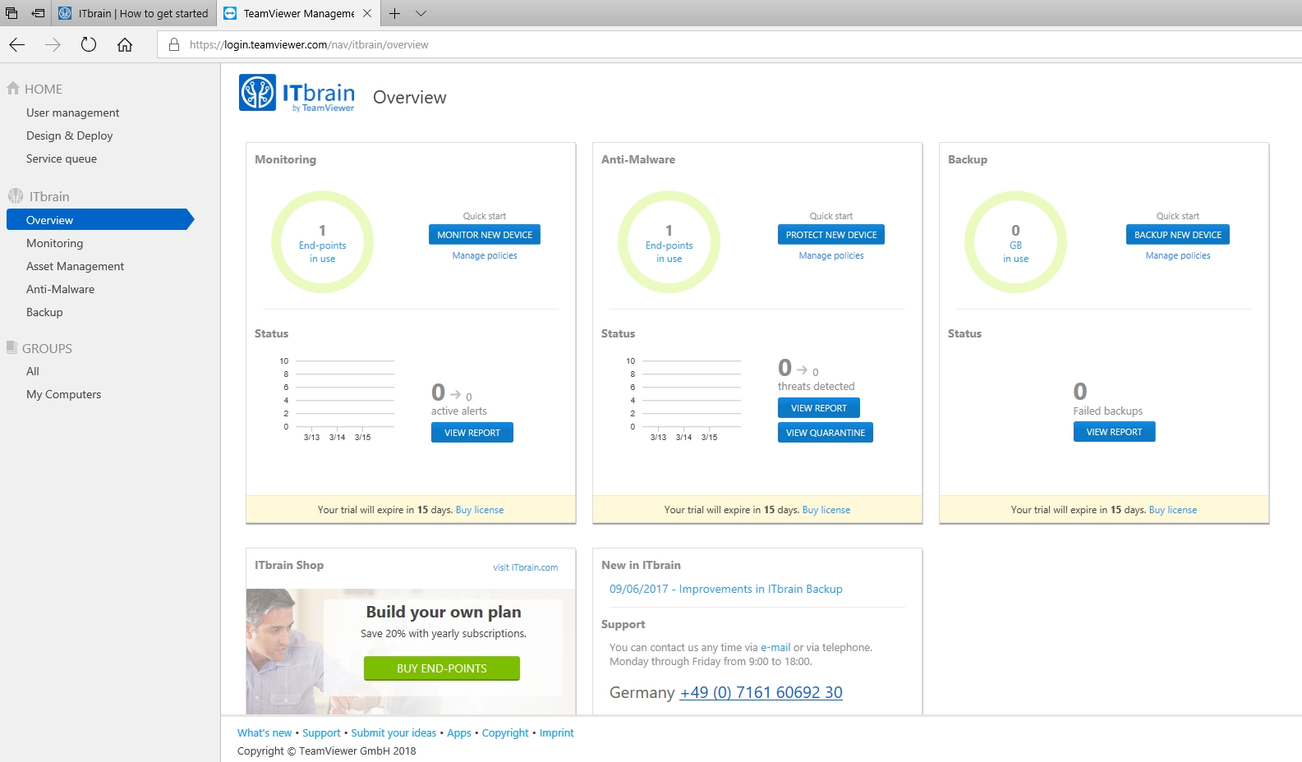This screenshot has width=1302, height=762.
Task: Click Submit your ideas footer link
Action: (393, 732)
